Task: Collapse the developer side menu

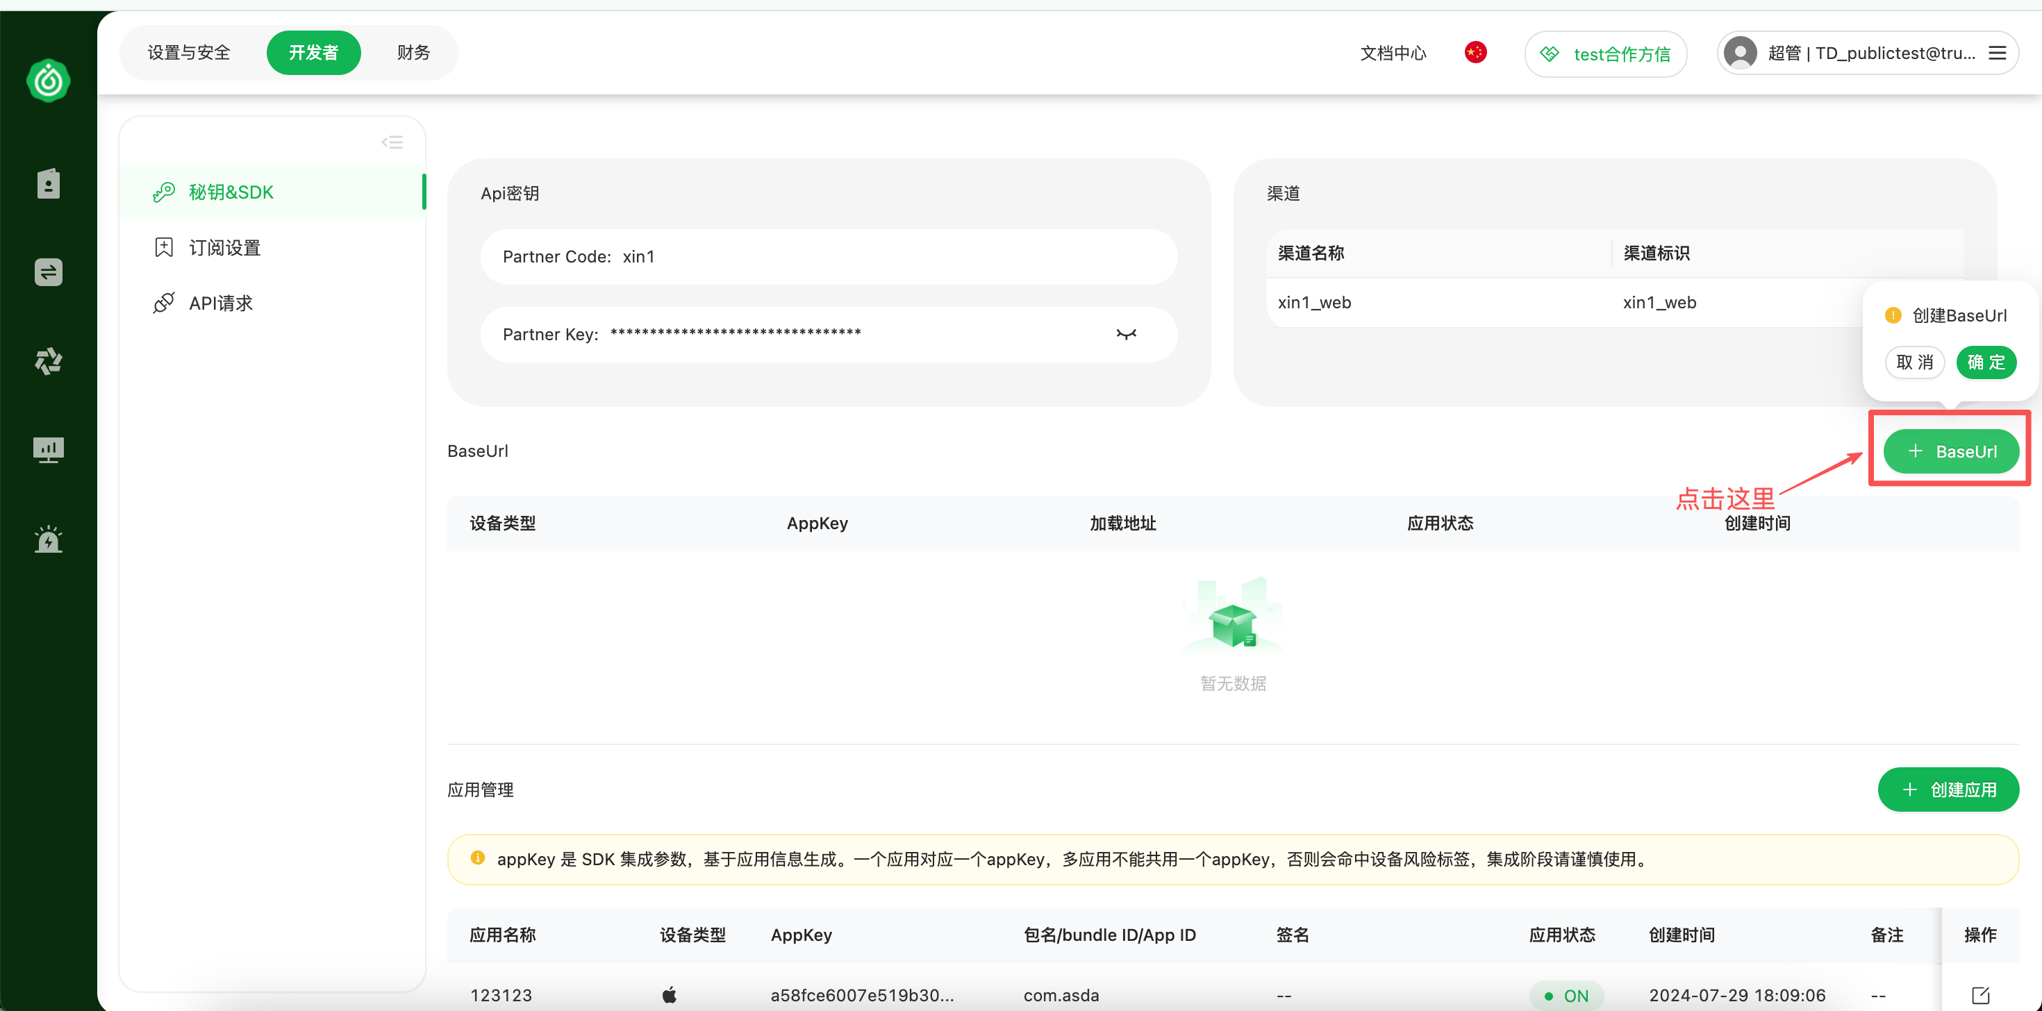Action: [392, 142]
